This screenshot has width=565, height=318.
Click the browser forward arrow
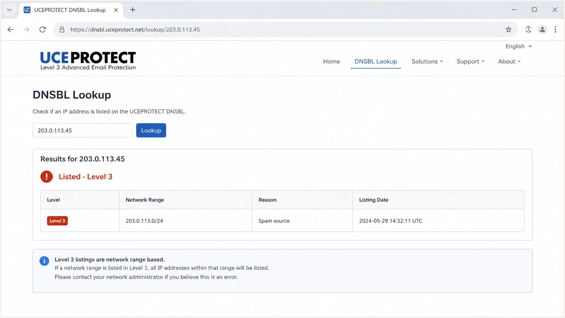tap(26, 29)
